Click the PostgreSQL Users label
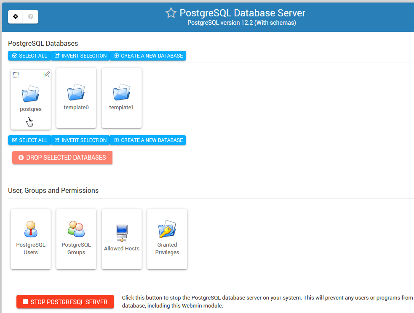The width and height of the screenshot is (414, 313). 31,248
